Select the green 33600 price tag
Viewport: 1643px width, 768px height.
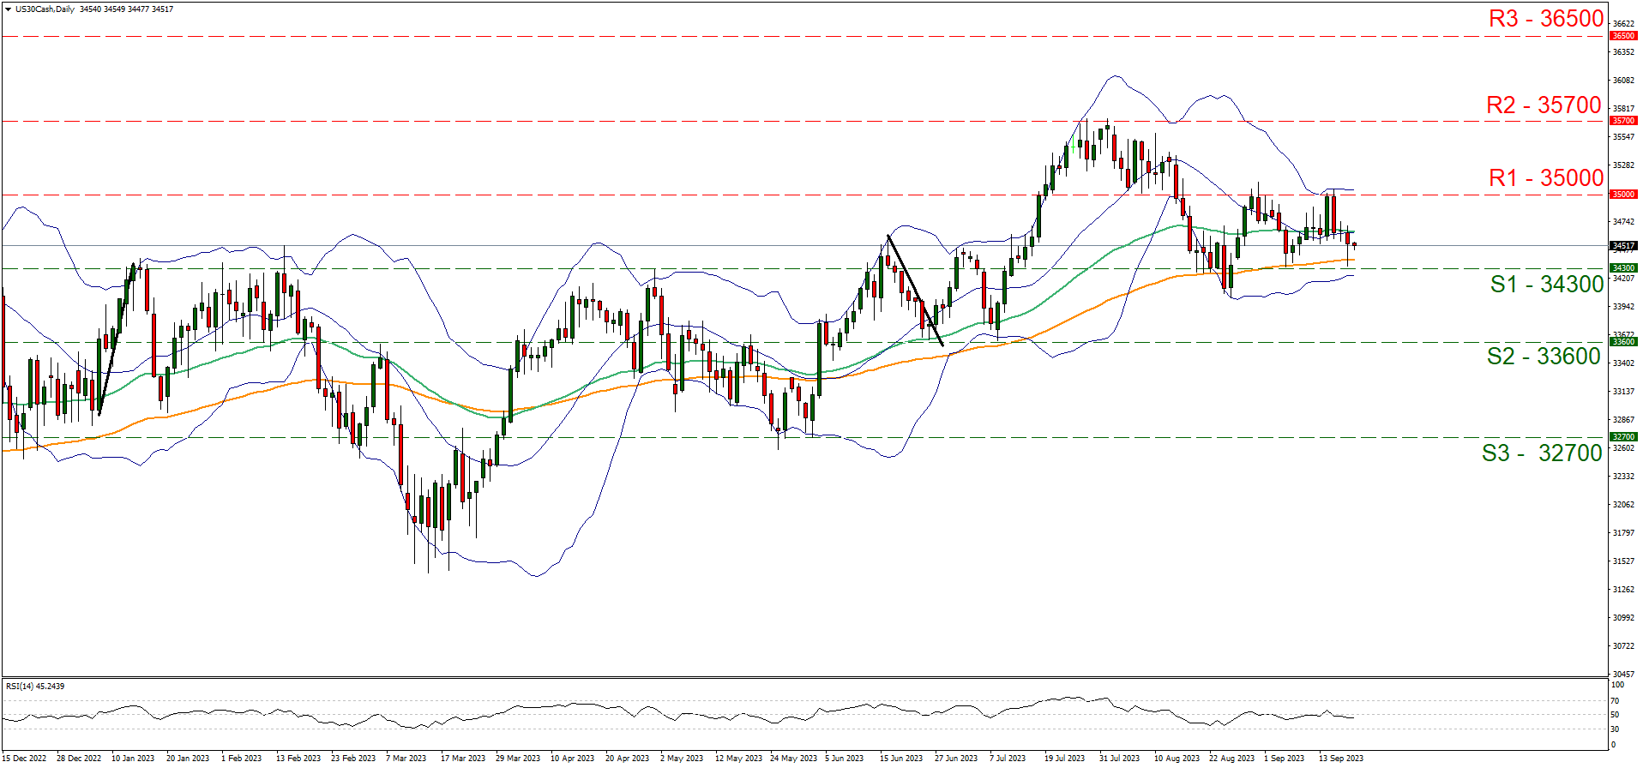point(1622,342)
